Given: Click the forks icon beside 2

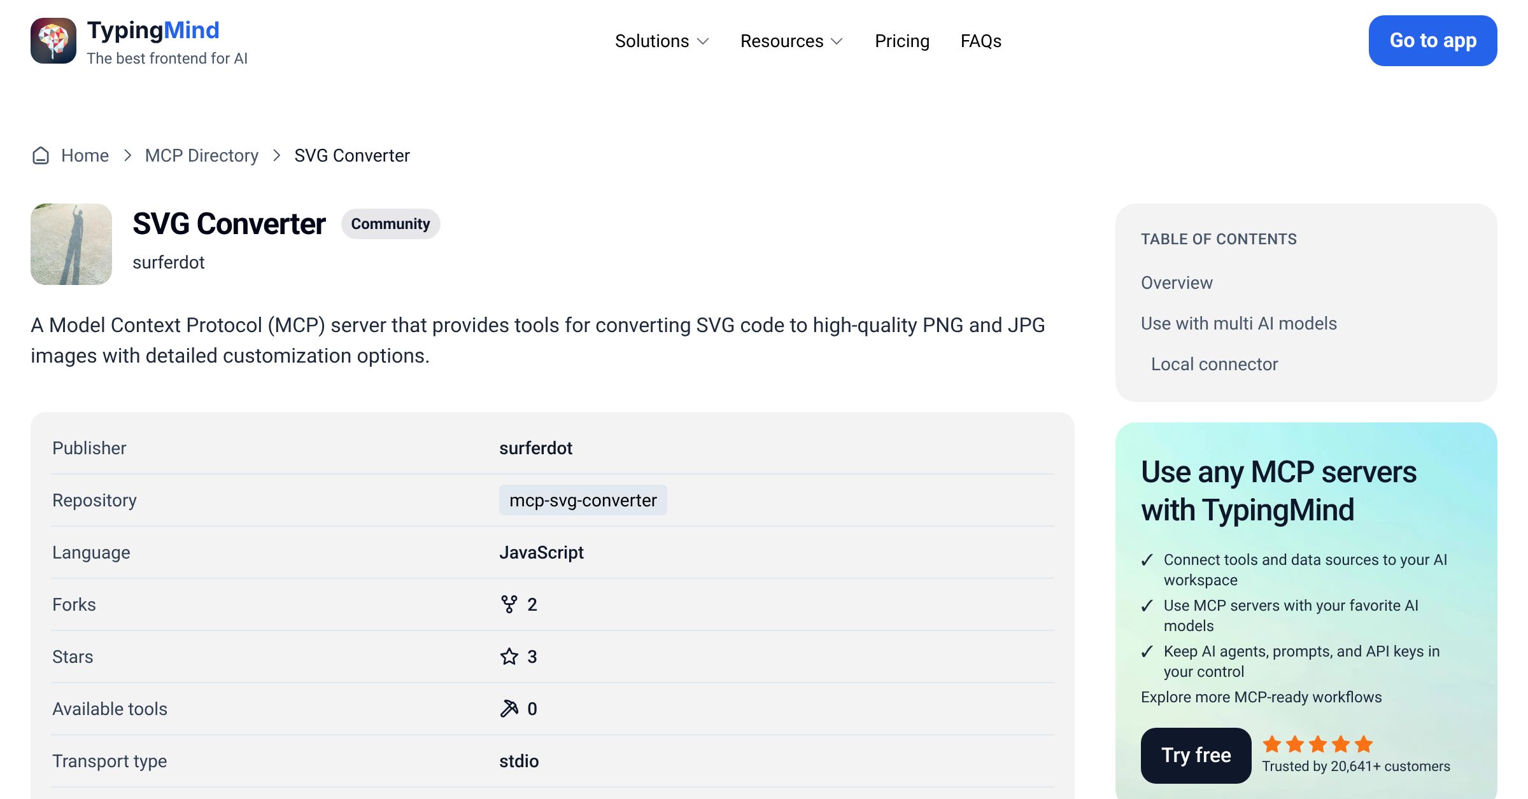Looking at the screenshot, I should click(509, 604).
